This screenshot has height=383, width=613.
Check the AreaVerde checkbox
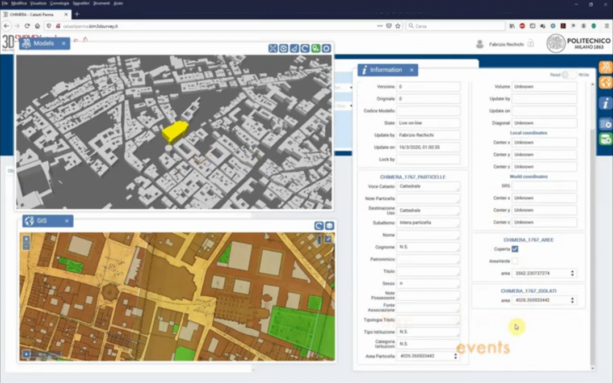coord(515,261)
